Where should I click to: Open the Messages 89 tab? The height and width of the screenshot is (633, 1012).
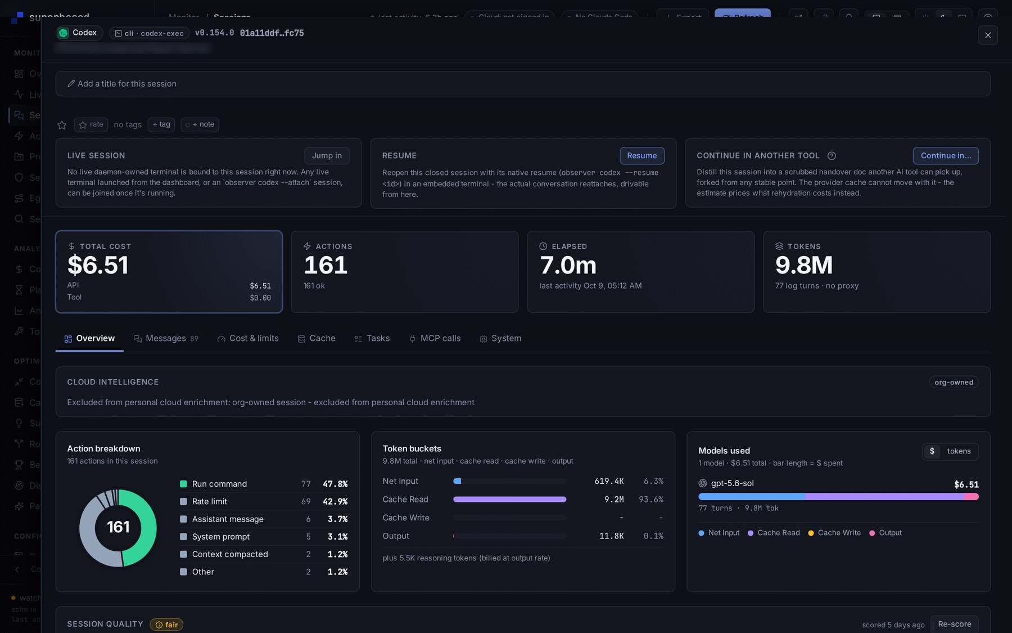click(x=166, y=339)
